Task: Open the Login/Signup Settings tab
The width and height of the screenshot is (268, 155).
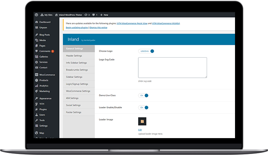Action: (x=79, y=84)
